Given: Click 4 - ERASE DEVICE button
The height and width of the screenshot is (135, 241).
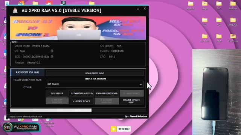Looking at the screenshot, I should tap(82, 101).
